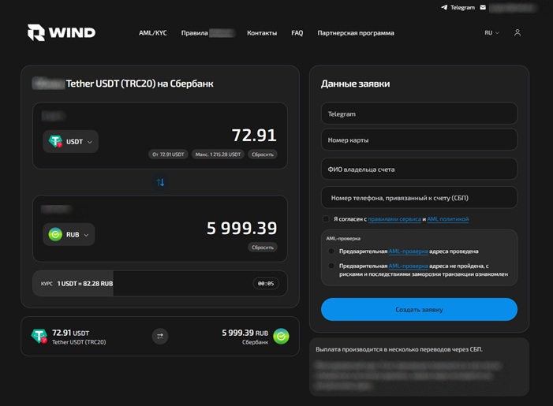Click the Tether USDT (TRC20) на Сбербанк title
The width and height of the screenshot is (553, 406).
[x=140, y=84]
